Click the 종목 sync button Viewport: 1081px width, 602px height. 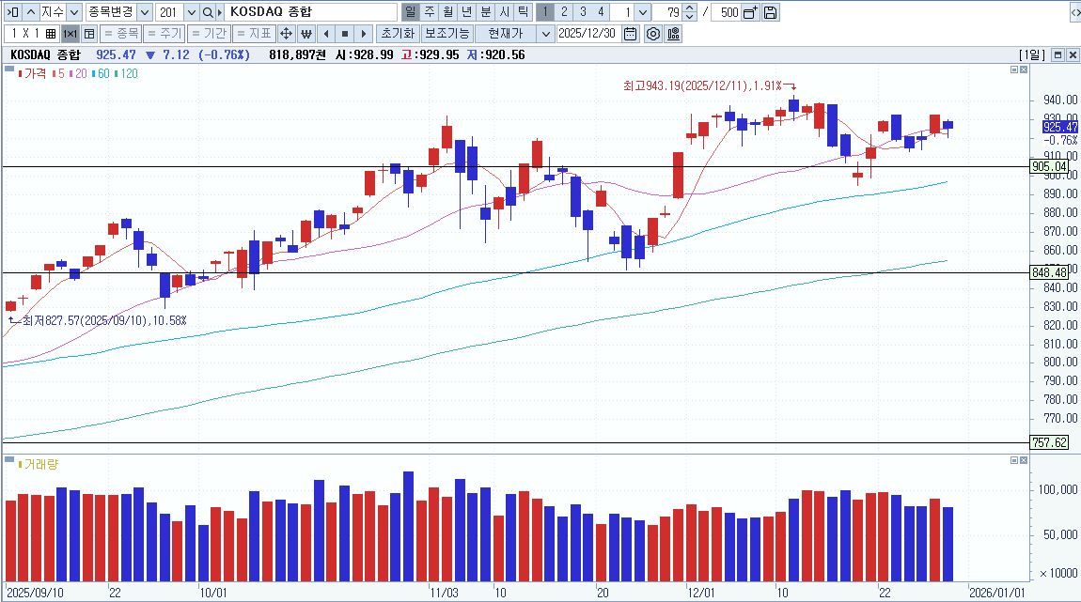(x=121, y=33)
